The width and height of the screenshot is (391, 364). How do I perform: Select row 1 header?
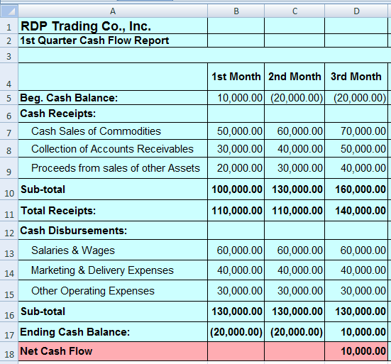[x=9, y=26]
